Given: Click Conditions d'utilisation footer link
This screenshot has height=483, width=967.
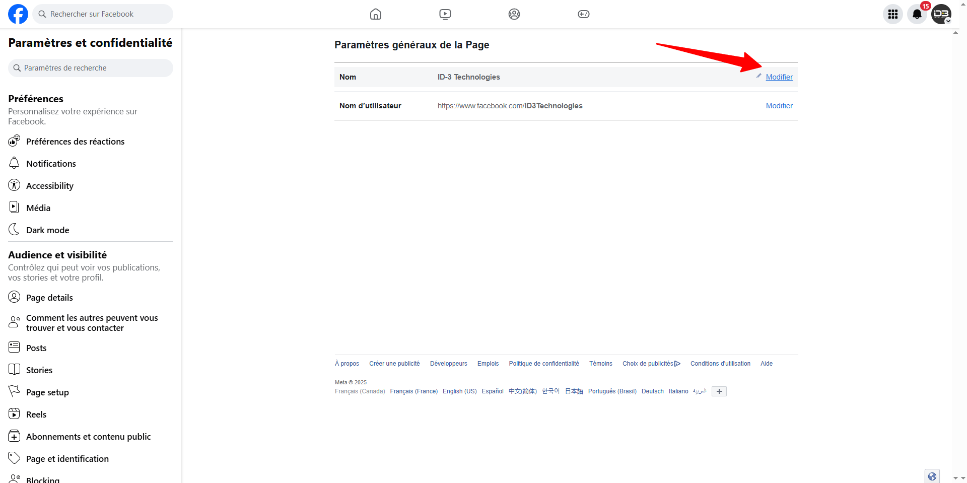Looking at the screenshot, I should click(720, 364).
